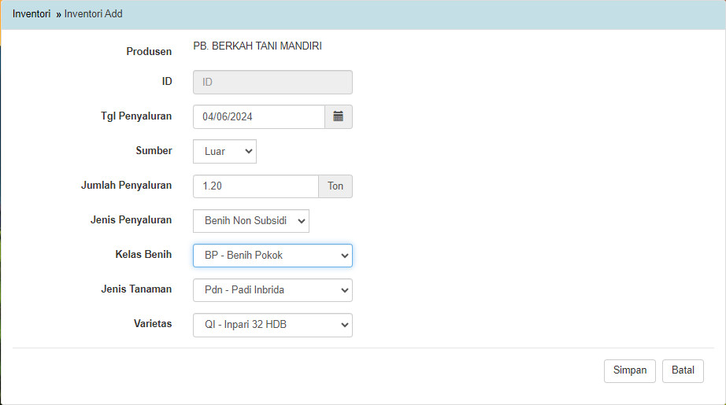Screen dimensions: 726x405
Task: Click the Batal button
Action: coord(683,370)
